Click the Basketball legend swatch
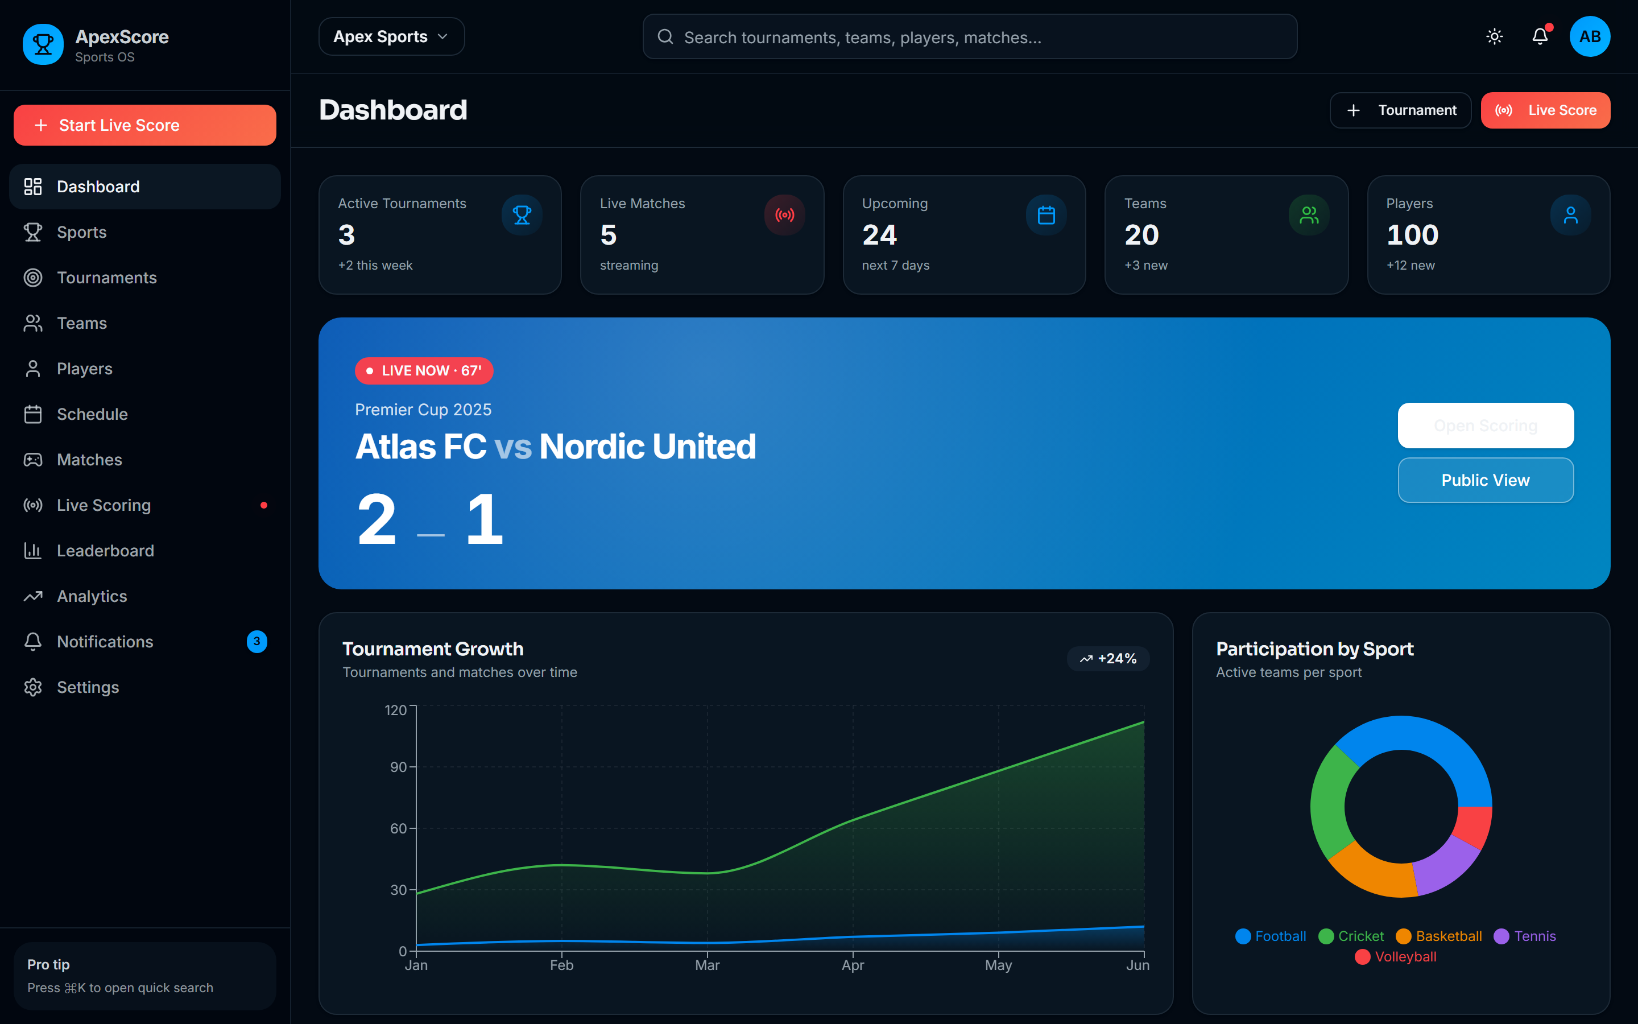The height and width of the screenshot is (1024, 1638). [x=1403, y=936]
